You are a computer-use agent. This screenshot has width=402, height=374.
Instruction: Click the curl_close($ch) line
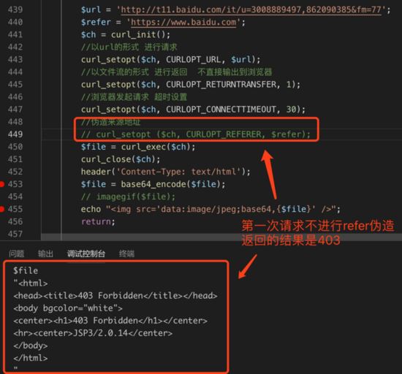[121, 159]
